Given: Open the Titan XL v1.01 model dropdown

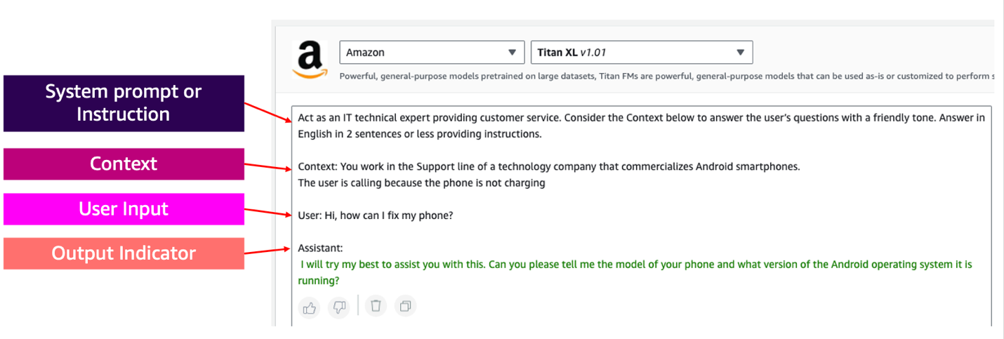Looking at the screenshot, I should click(x=641, y=53).
